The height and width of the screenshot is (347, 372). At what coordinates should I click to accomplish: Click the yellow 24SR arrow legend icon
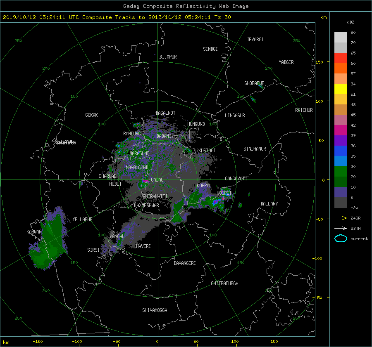click(341, 218)
